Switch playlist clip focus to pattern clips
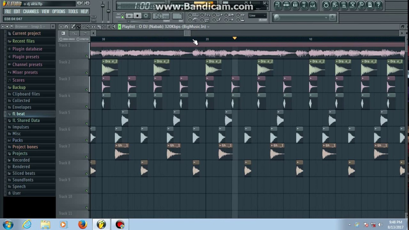Viewport: 409px width, 230px height. pos(85,33)
